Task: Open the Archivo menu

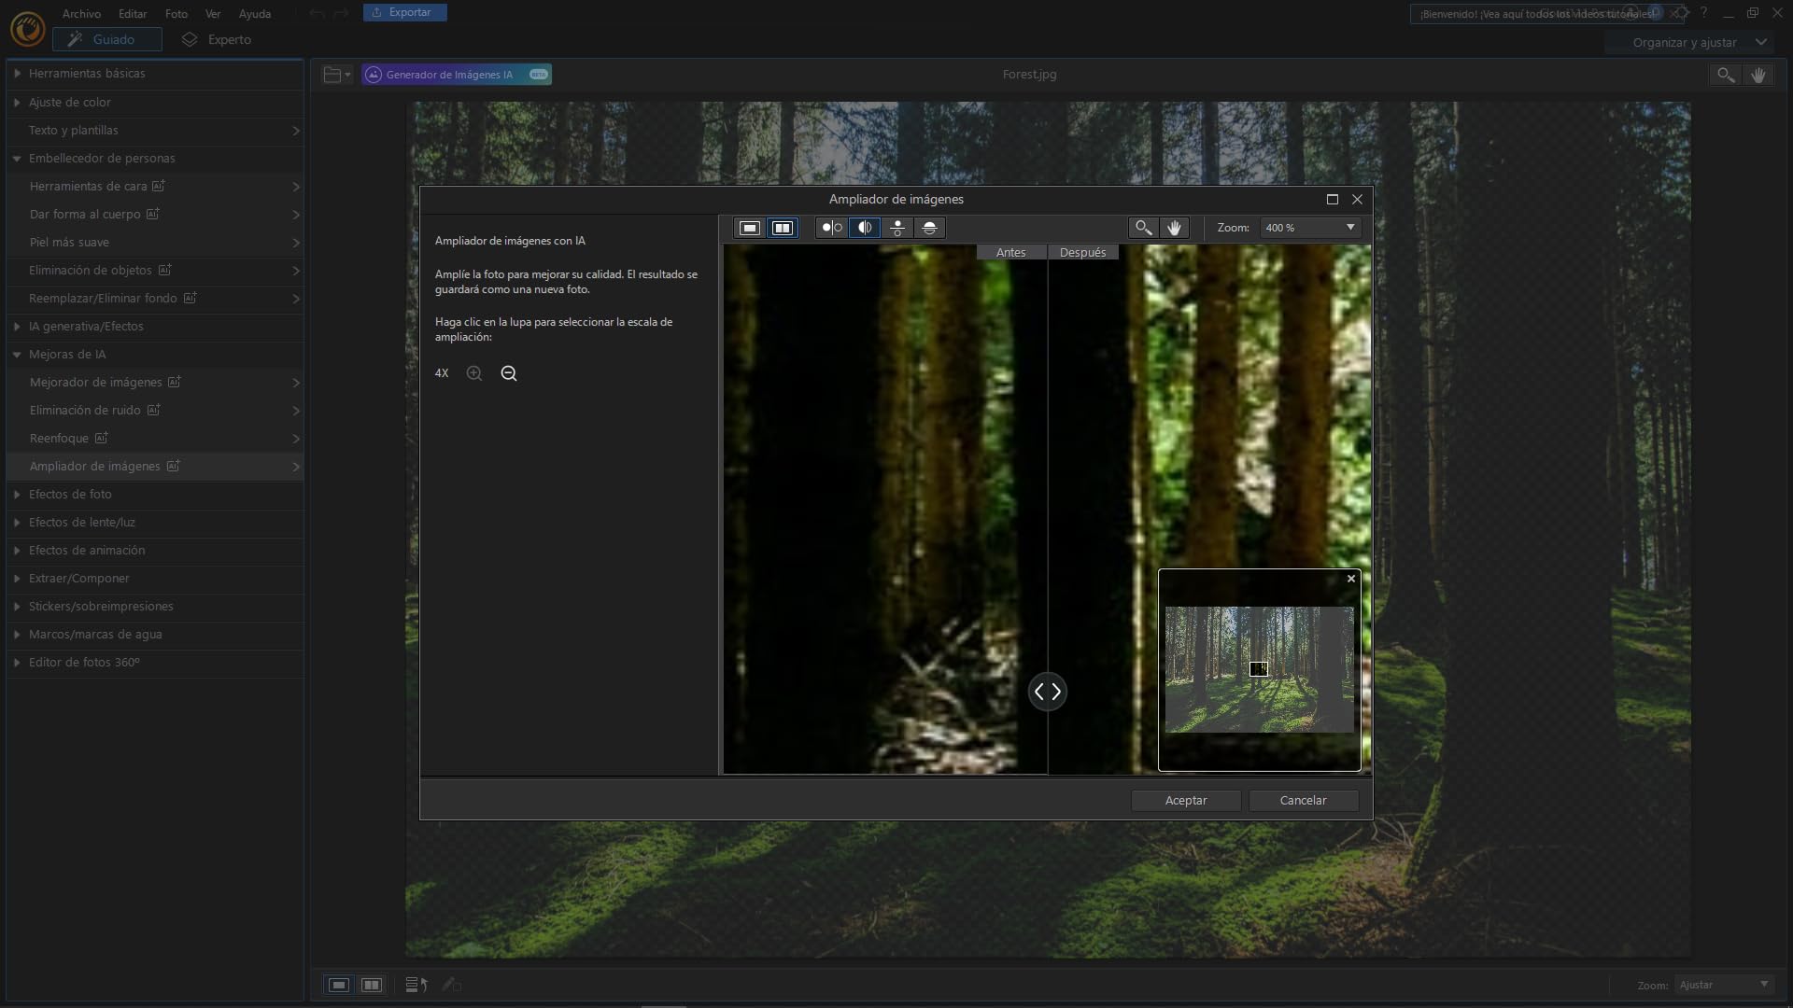Action: click(81, 14)
